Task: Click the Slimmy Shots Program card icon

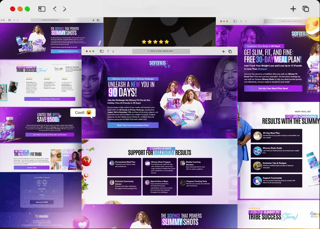Action: 147,163
